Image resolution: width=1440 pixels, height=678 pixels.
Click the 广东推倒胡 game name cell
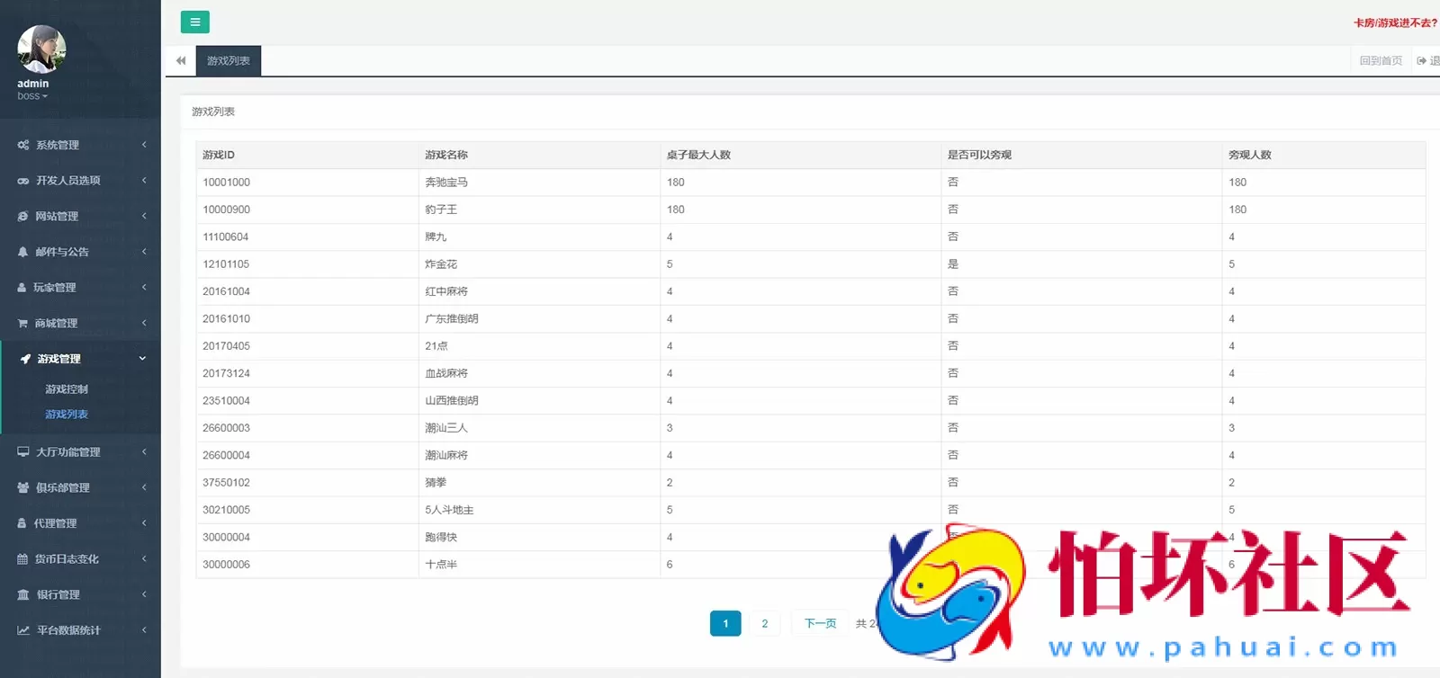539,319
